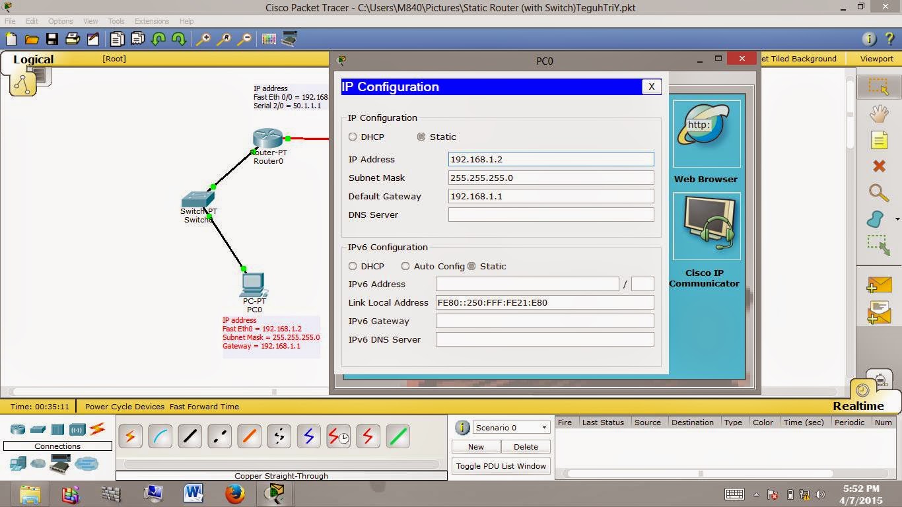Viewport: 902px width, 507px height.
Task: Click the Add Simple PDU envelope
Action: [879, 285]
